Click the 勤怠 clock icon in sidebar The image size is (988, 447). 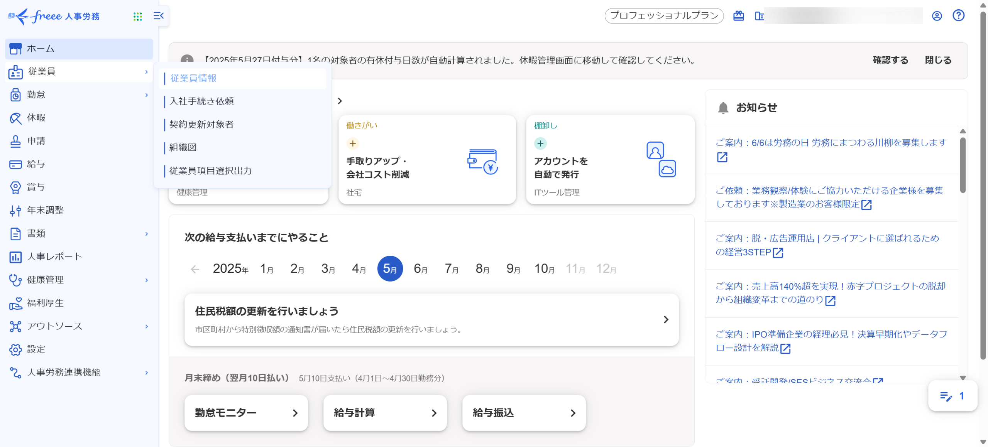[15, 95]
